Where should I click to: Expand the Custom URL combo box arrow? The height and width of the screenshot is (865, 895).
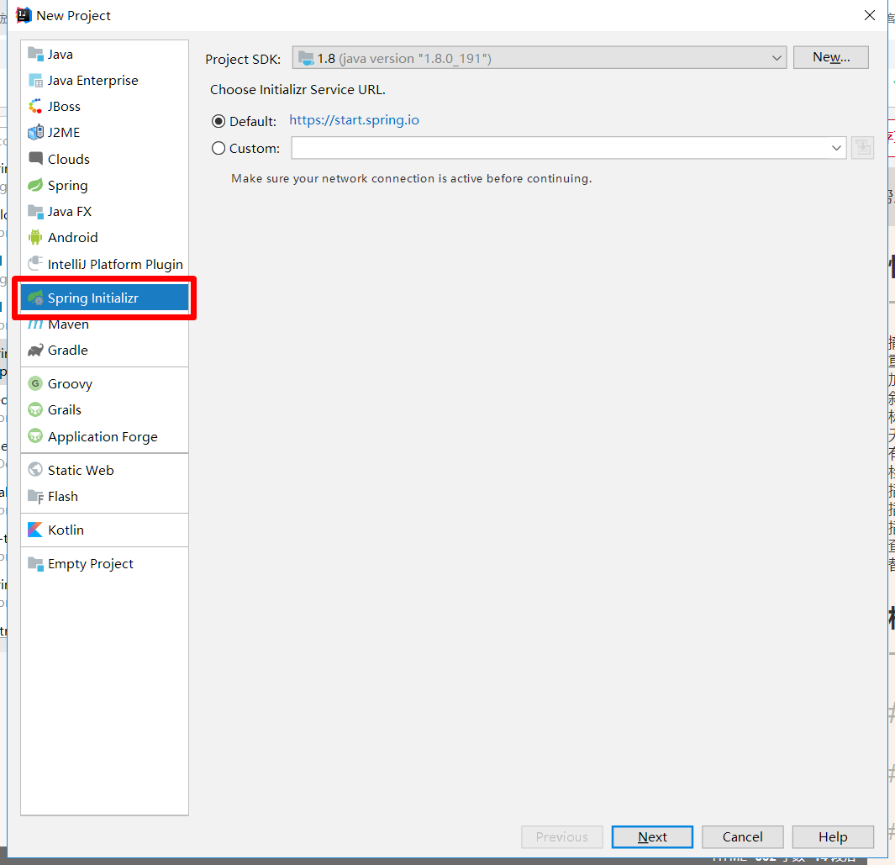pos(836,149)
